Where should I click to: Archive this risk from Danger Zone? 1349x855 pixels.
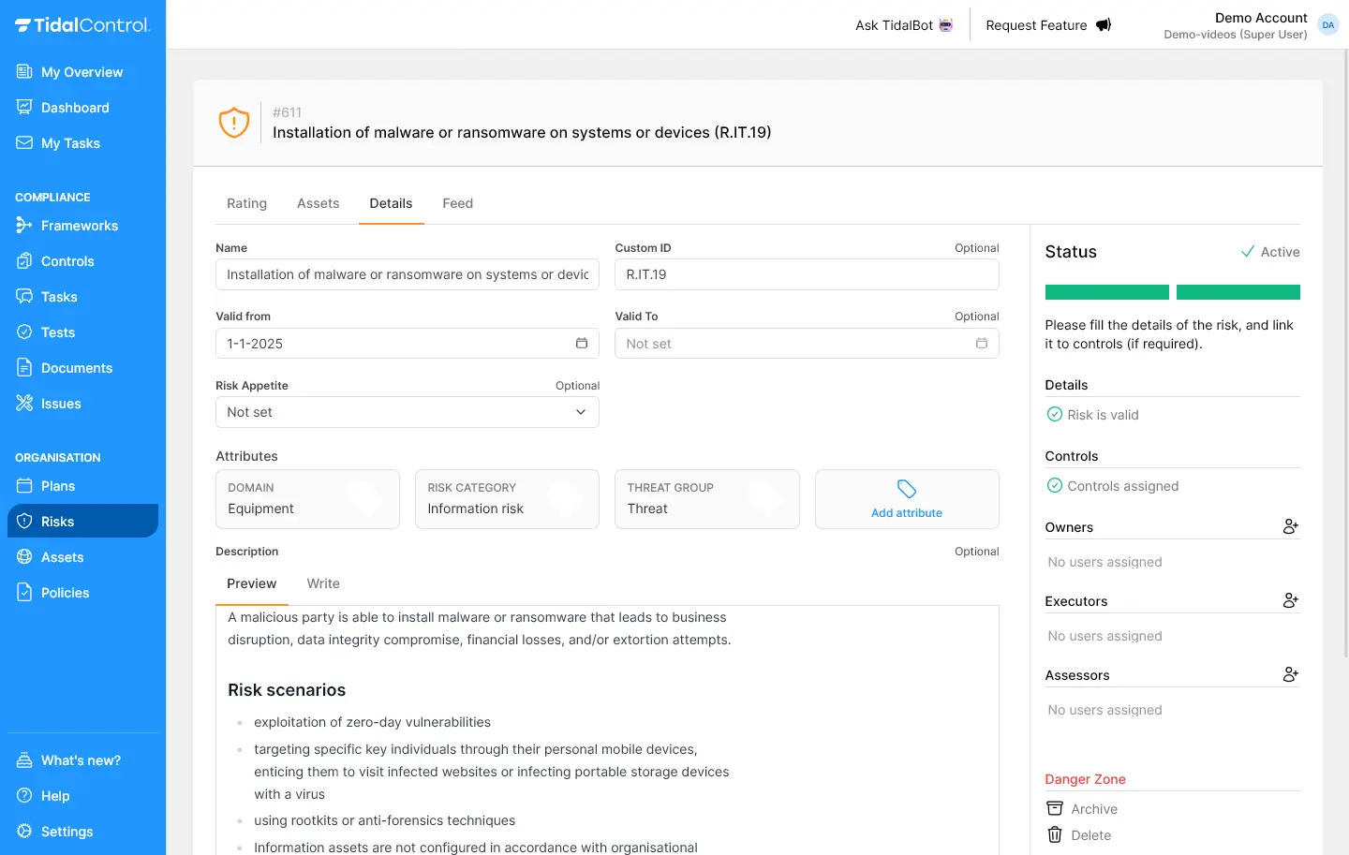[1093, 809]
